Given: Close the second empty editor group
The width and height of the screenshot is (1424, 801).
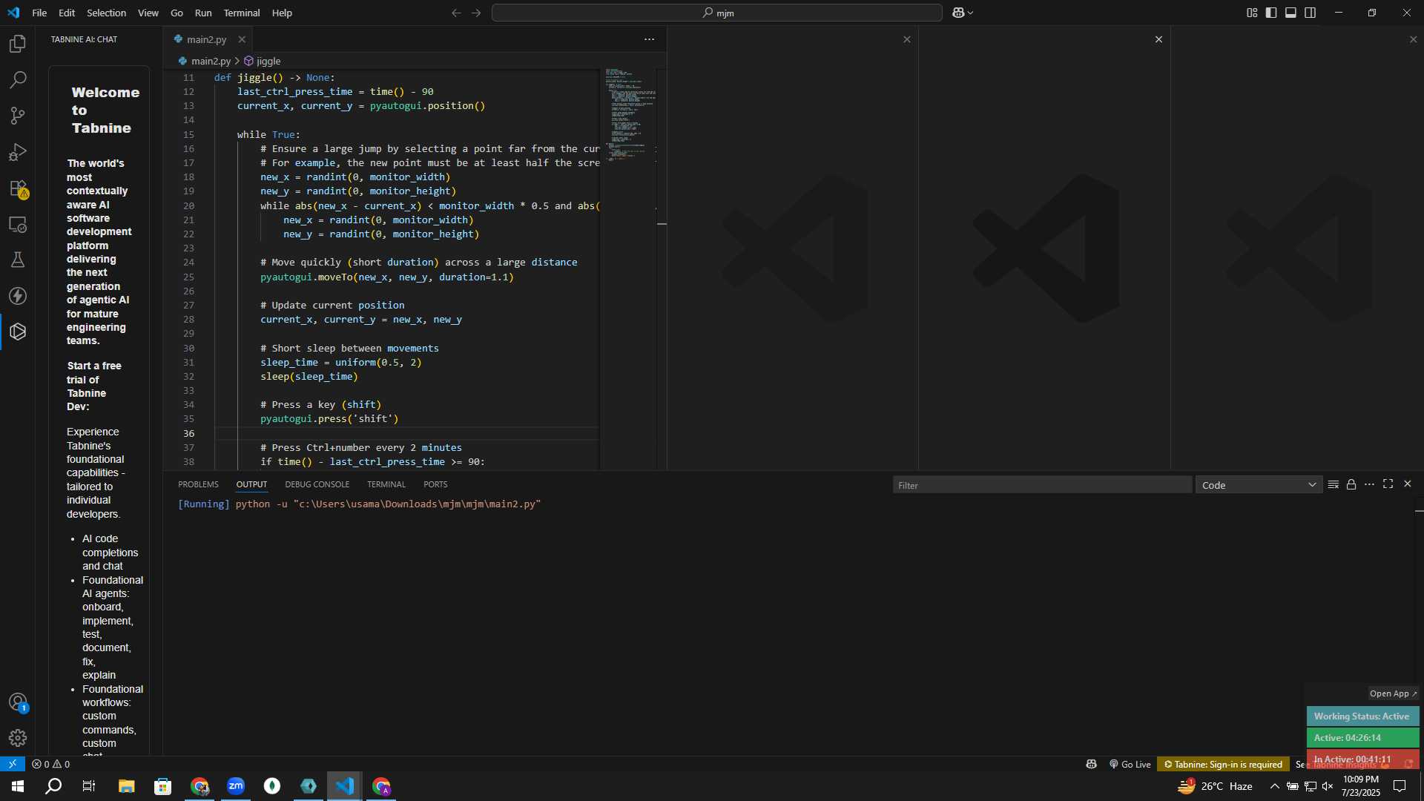Looking at the screenshot, I should (x=1158, y=39).
